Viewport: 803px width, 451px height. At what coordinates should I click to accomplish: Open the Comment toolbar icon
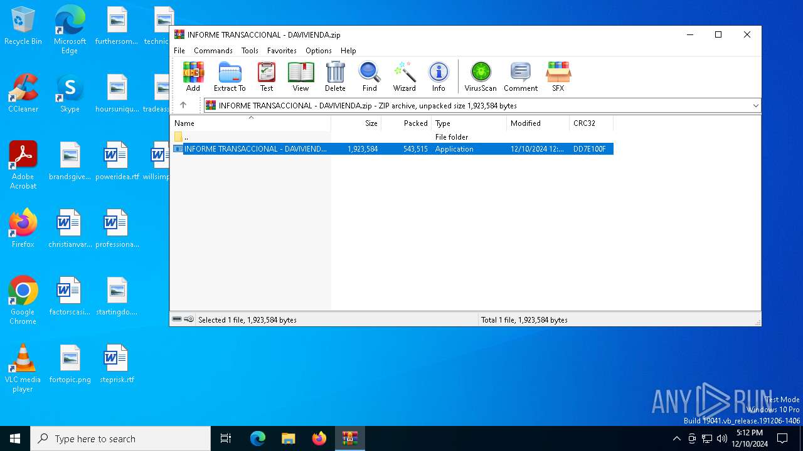pos(521,76)
